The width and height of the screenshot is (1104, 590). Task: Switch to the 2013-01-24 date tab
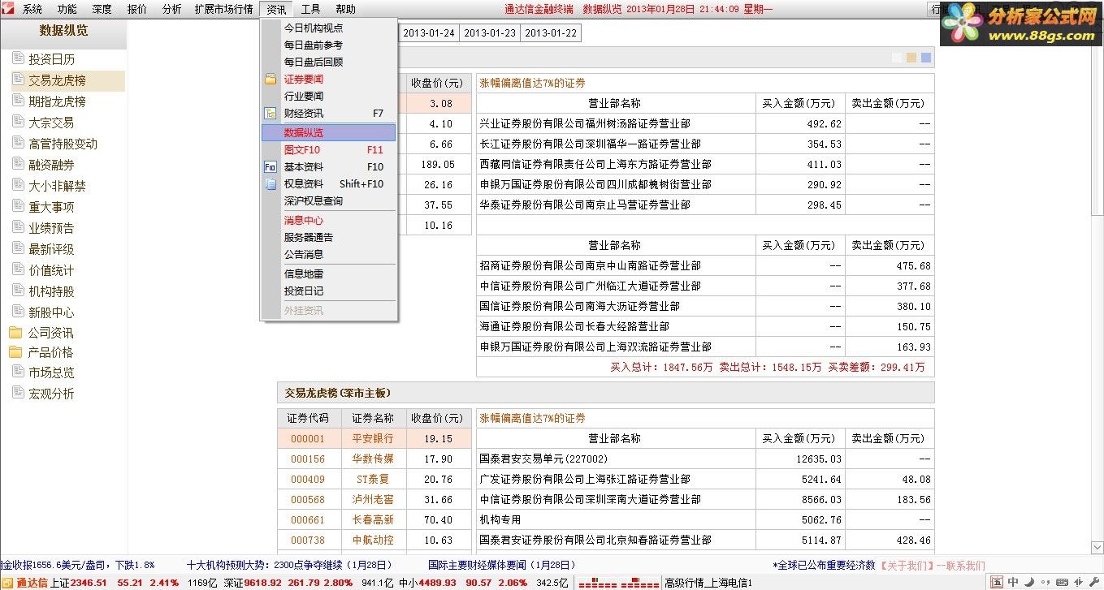tap(428, 33)
